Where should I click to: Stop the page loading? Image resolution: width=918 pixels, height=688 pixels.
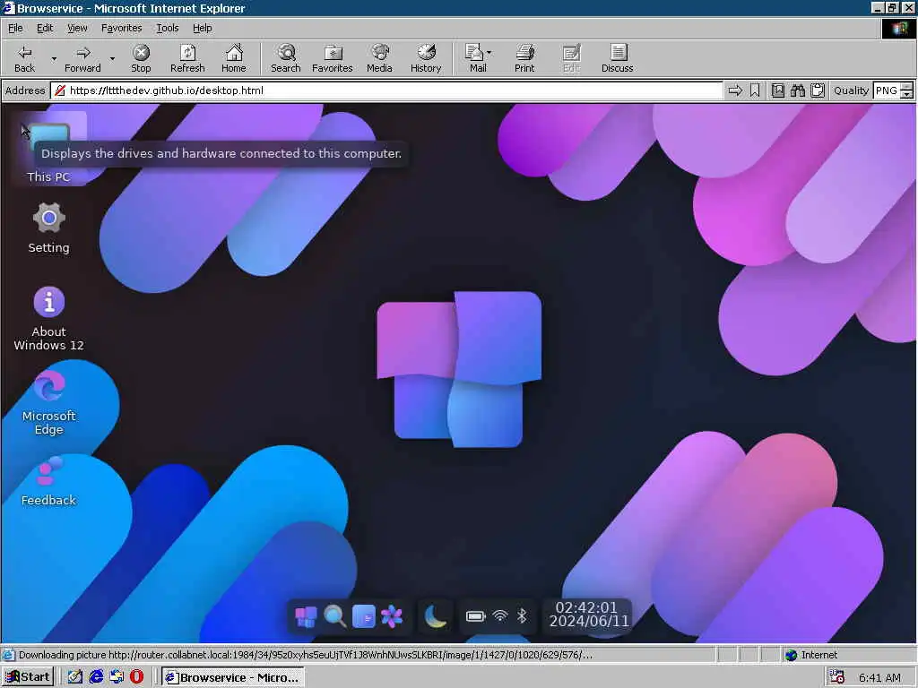pos(141,58)
